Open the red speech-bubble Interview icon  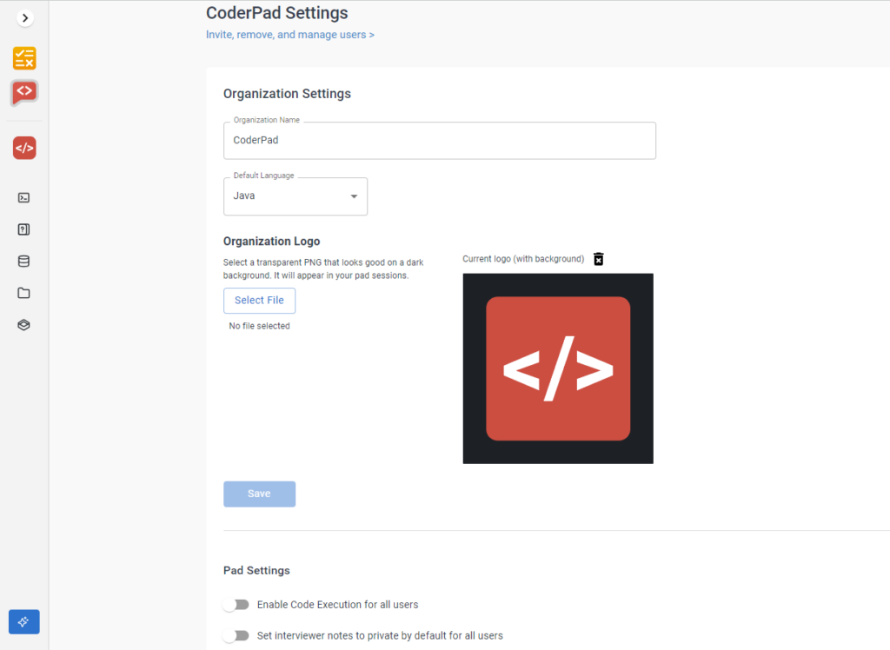coord(24,92)
